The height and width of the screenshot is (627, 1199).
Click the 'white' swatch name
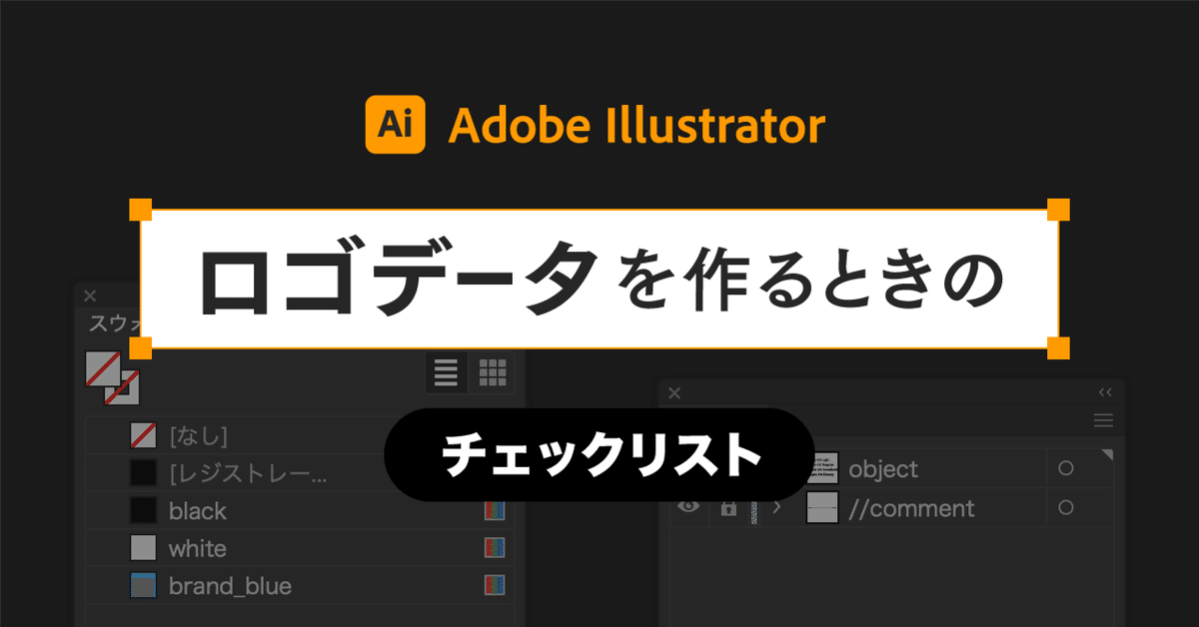[x=198, y=548]
